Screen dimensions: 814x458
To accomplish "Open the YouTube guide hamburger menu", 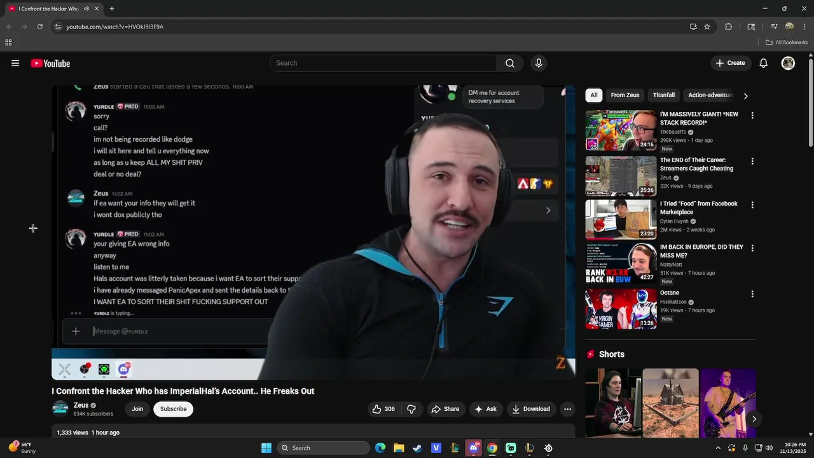I will [x=15, y=63].
